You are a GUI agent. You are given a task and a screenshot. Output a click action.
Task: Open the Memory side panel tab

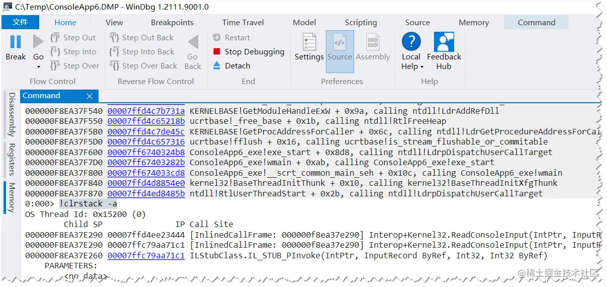click(x=12, y=197)
